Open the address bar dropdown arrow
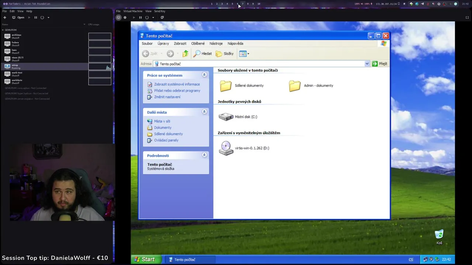 367,64
